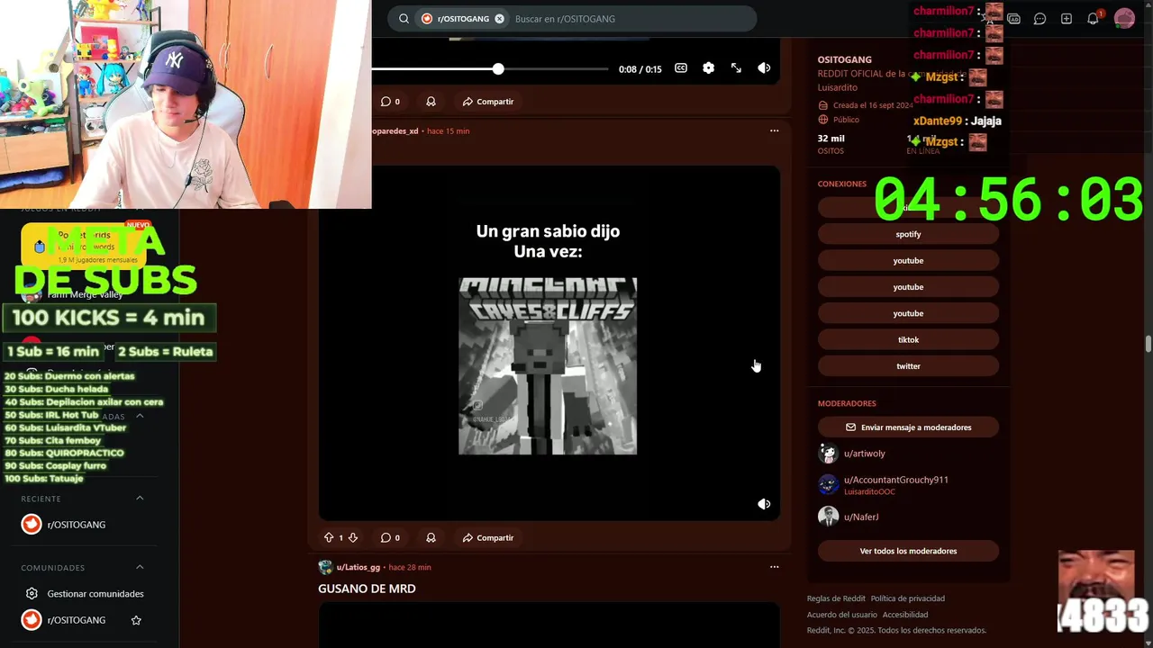1153x648 pixels.
Task: Favorite r/OSITOGANG with the star icon
Action: point(136,620)
